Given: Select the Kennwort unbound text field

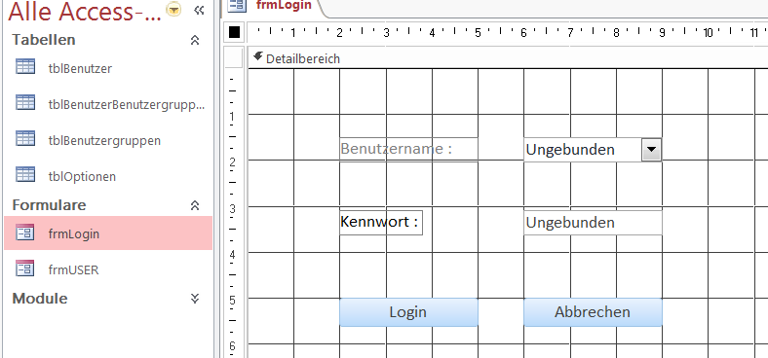Looking at the screenshot, I should click(593, 223).
